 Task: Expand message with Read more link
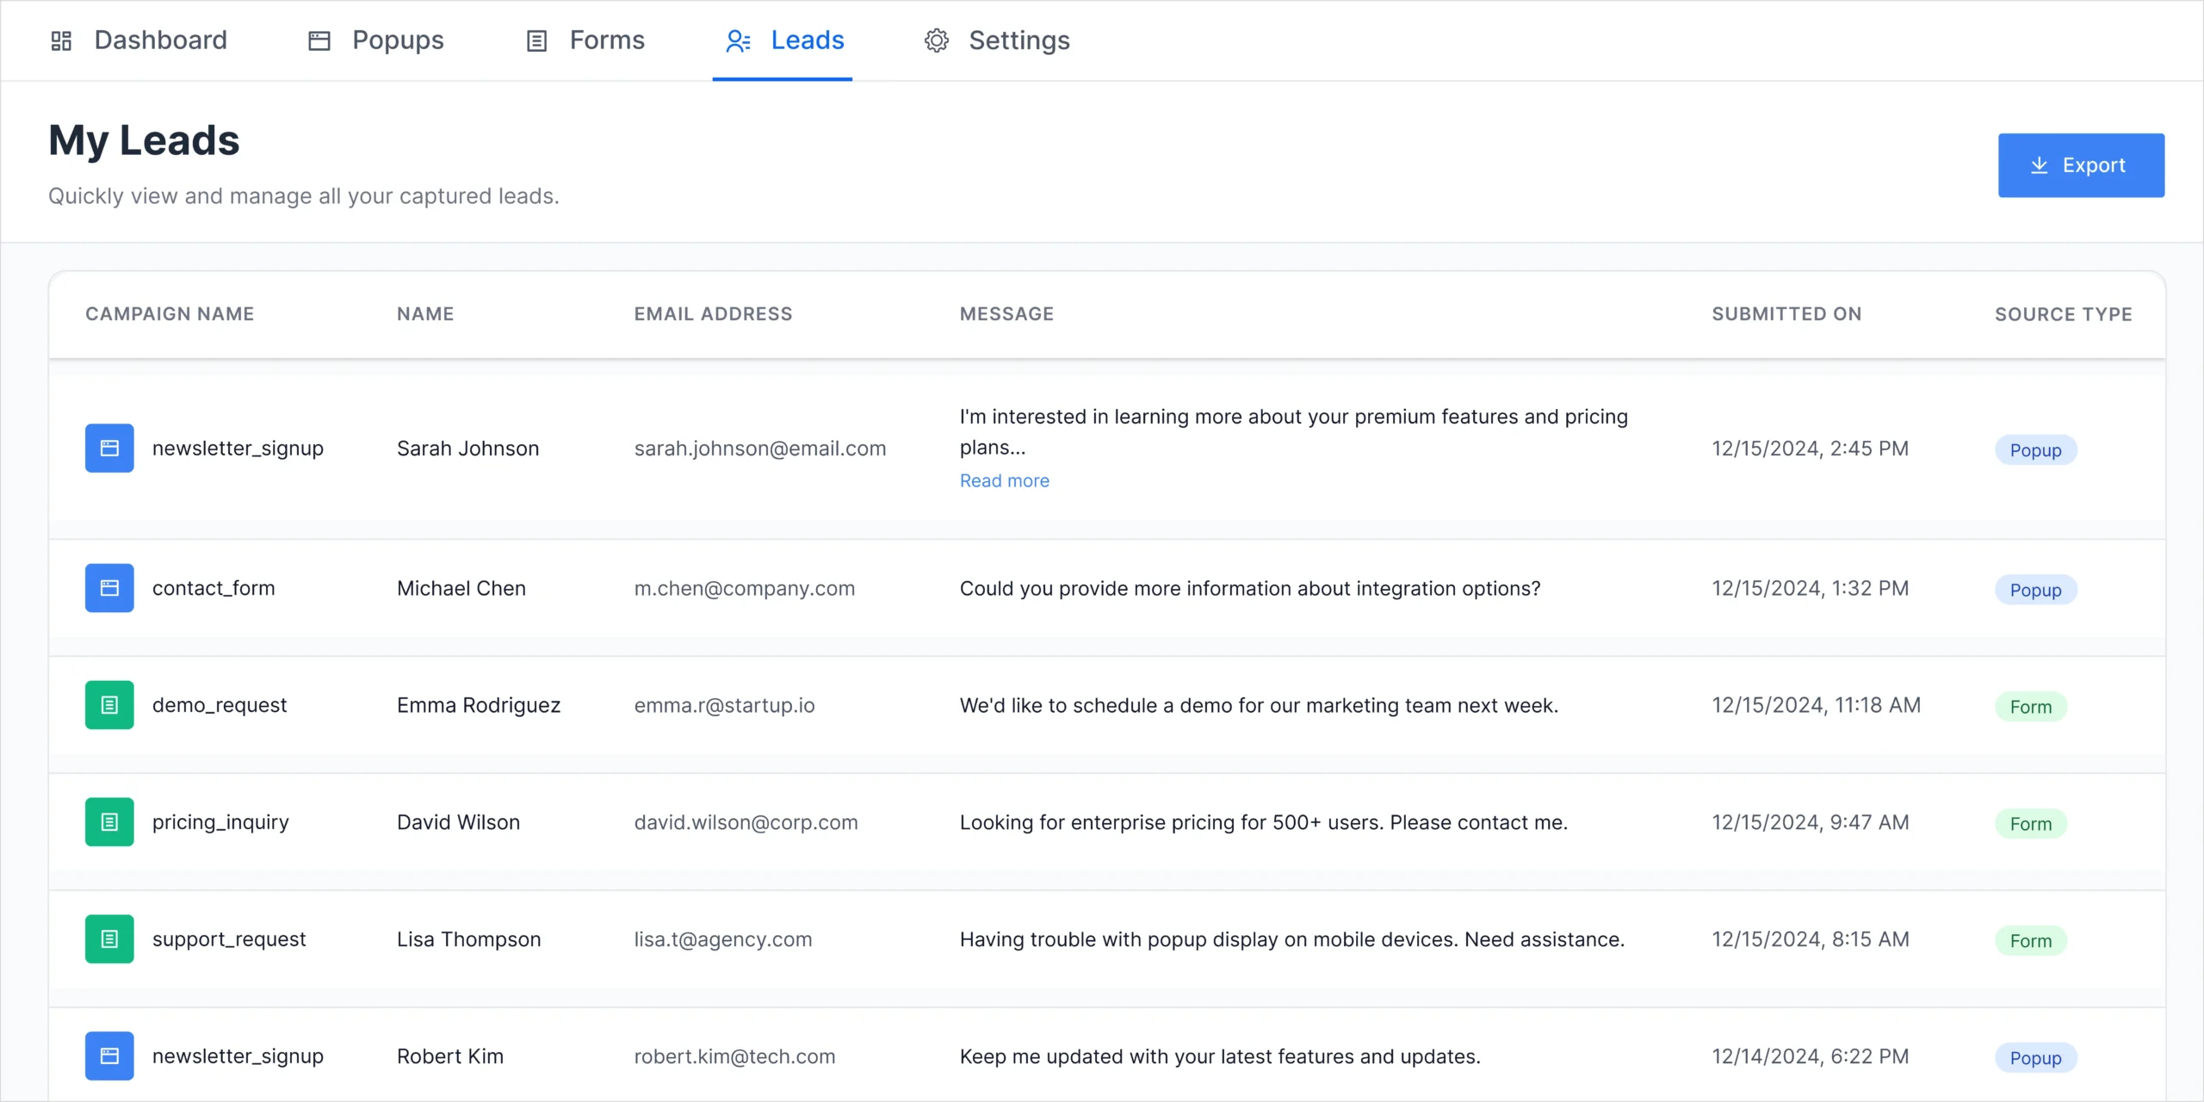[1004, 480]
